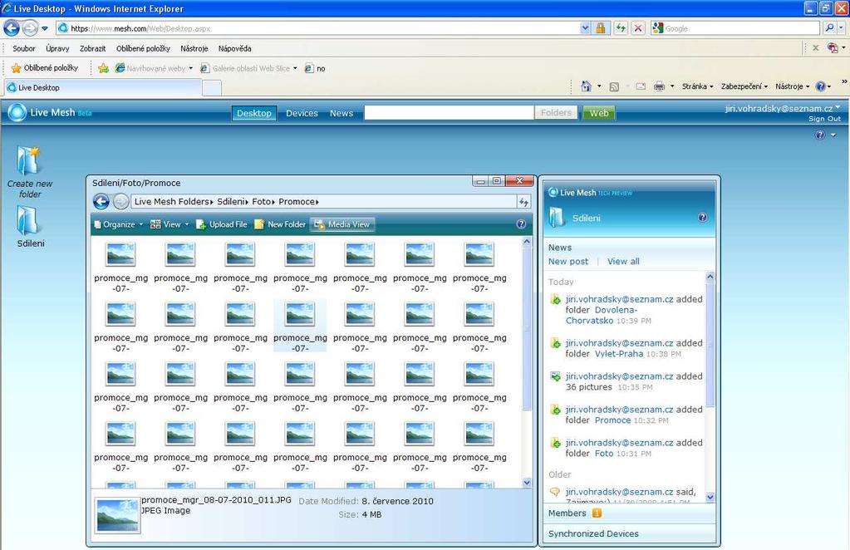
Task: Click the preview thumbnail in details pane
Action: click(117, 516)
